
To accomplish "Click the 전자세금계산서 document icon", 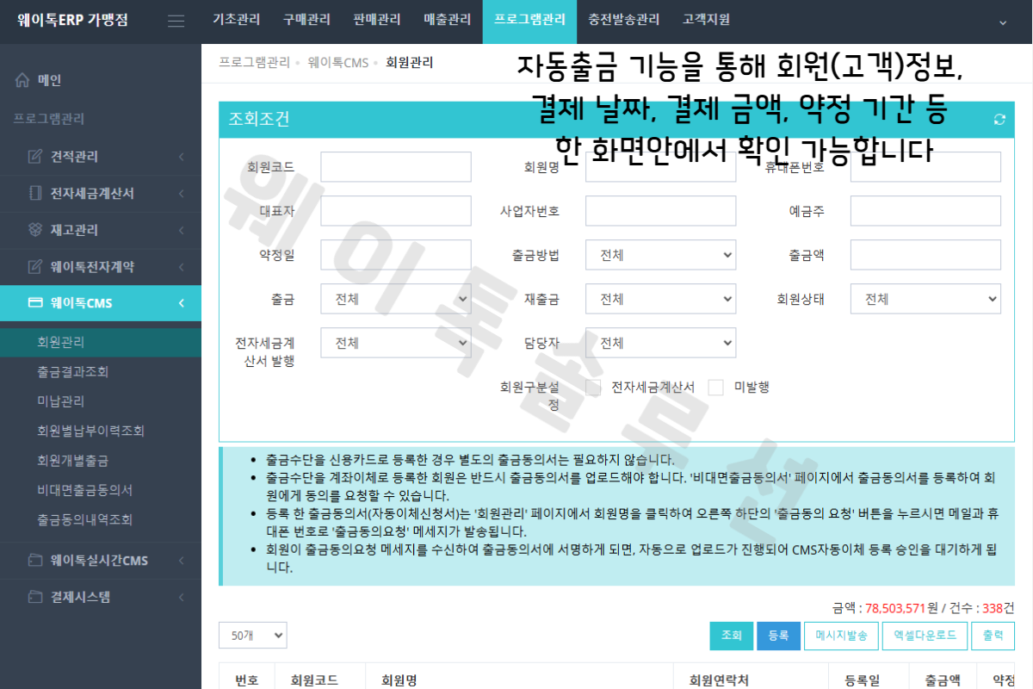I will 35,193.
